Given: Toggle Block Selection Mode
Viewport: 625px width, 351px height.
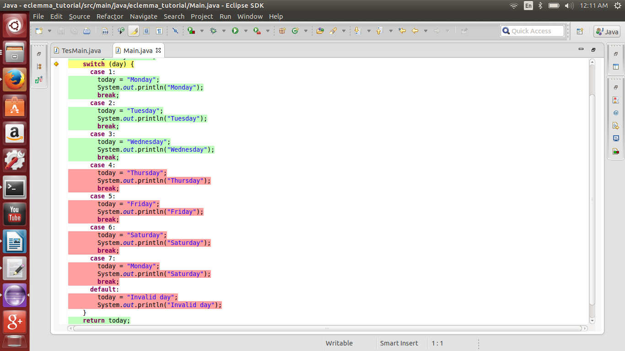Looking at the screenshot, I should pyautogui.click(x=147, y=31).
